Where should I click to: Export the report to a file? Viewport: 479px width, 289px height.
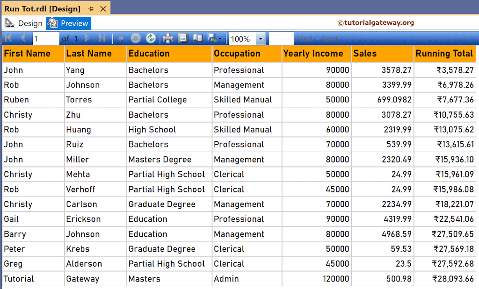[x=211, y=38]
